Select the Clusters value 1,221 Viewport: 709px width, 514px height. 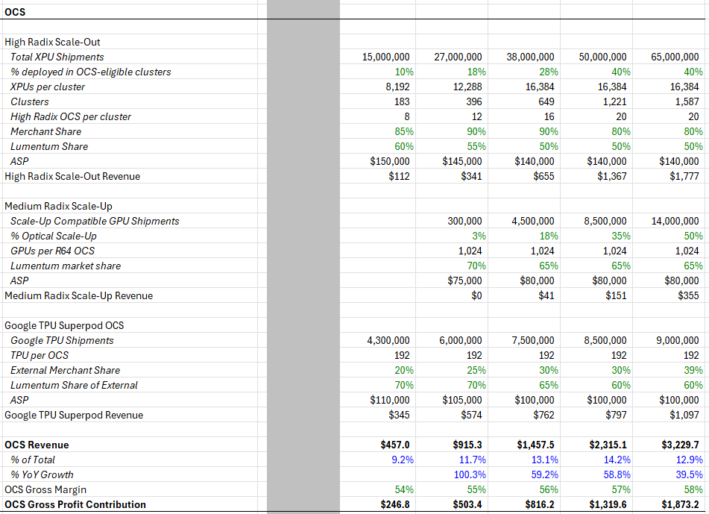click(x=614, y=101)
